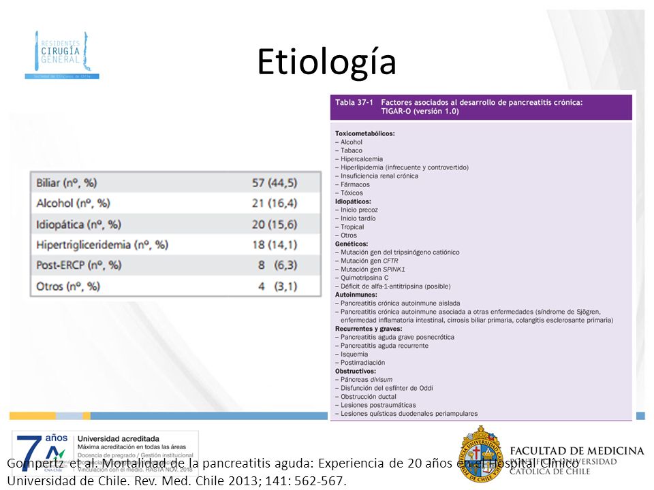This screenshot has width=654, height=490.
Task: Click 'Rev. Med. Chile 2013; 141: 562-567' reference
Action: [x=240, y=481]
